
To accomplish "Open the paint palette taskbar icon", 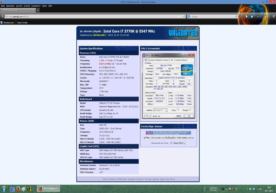I will 23,189.
